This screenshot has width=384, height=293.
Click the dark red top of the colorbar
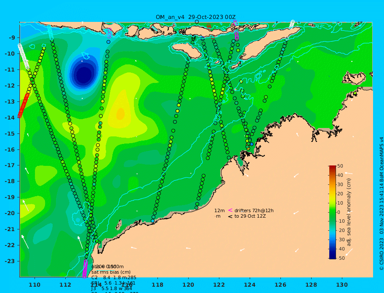click(x=332, y=167)
